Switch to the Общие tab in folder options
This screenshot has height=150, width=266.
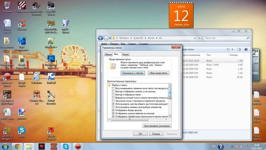[x=108, y=55]
